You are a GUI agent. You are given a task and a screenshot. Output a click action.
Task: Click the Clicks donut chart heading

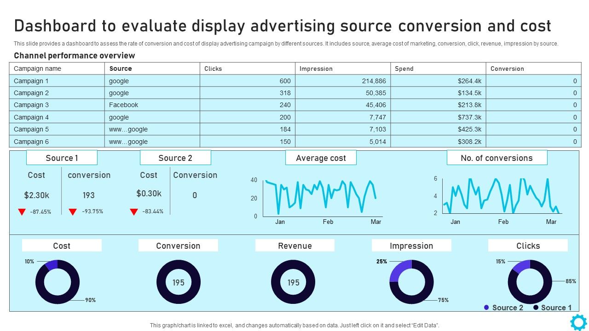[528, 245]
